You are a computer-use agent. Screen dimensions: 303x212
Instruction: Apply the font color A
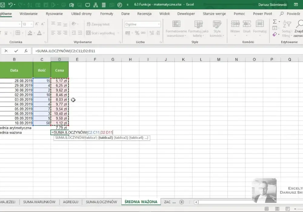39,33
